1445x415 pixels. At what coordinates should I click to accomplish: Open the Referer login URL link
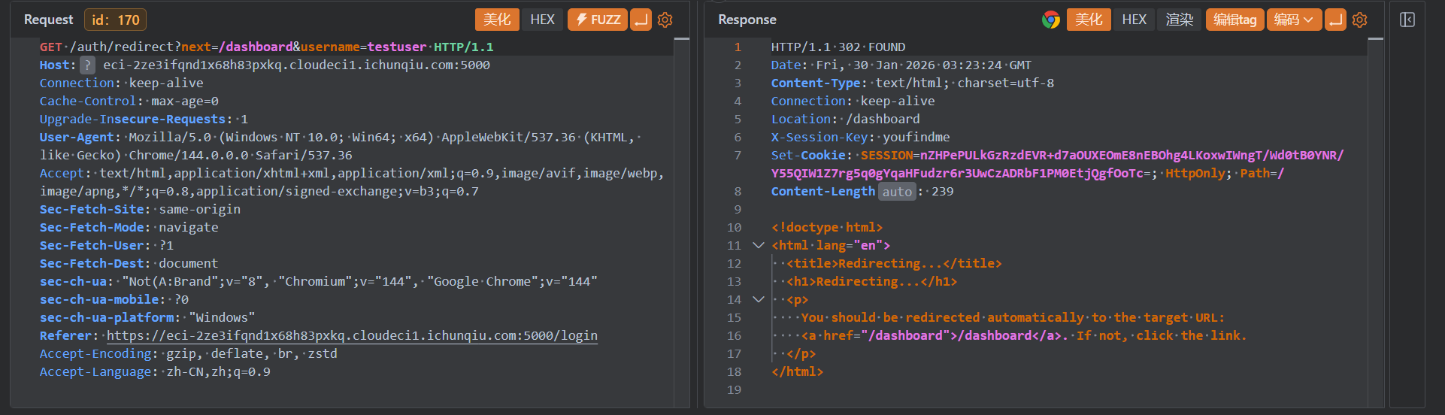pos(352,335)
